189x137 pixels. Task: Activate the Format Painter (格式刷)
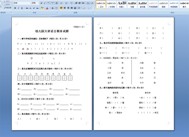(7, 8)
